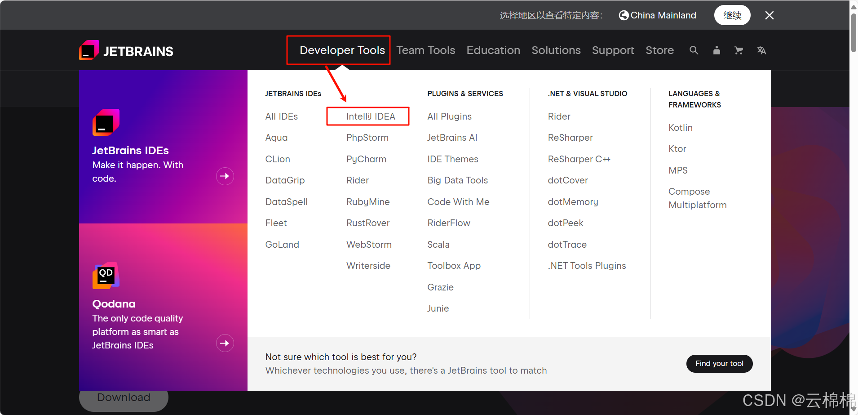Open the MPS link
This screenshot has width=858, height=415.
[678, 170]
